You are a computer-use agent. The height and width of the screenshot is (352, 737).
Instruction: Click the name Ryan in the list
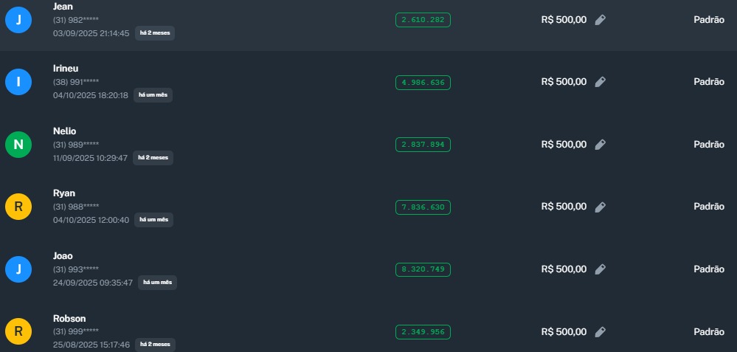pos(64,193)
